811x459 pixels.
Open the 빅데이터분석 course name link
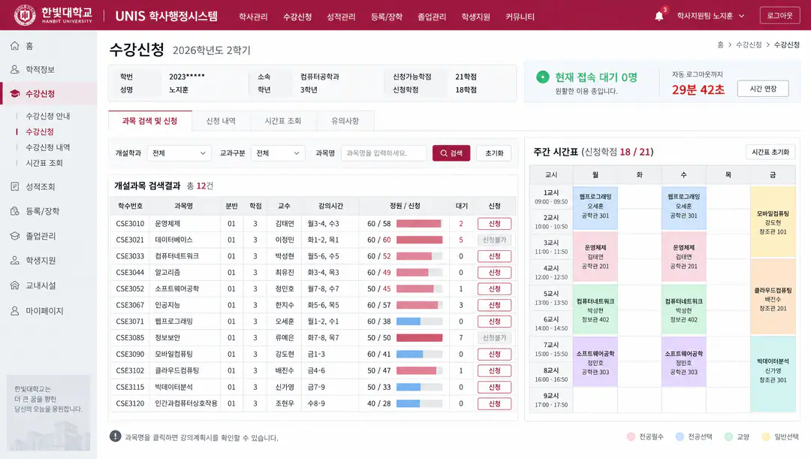[x=175, y=387]
